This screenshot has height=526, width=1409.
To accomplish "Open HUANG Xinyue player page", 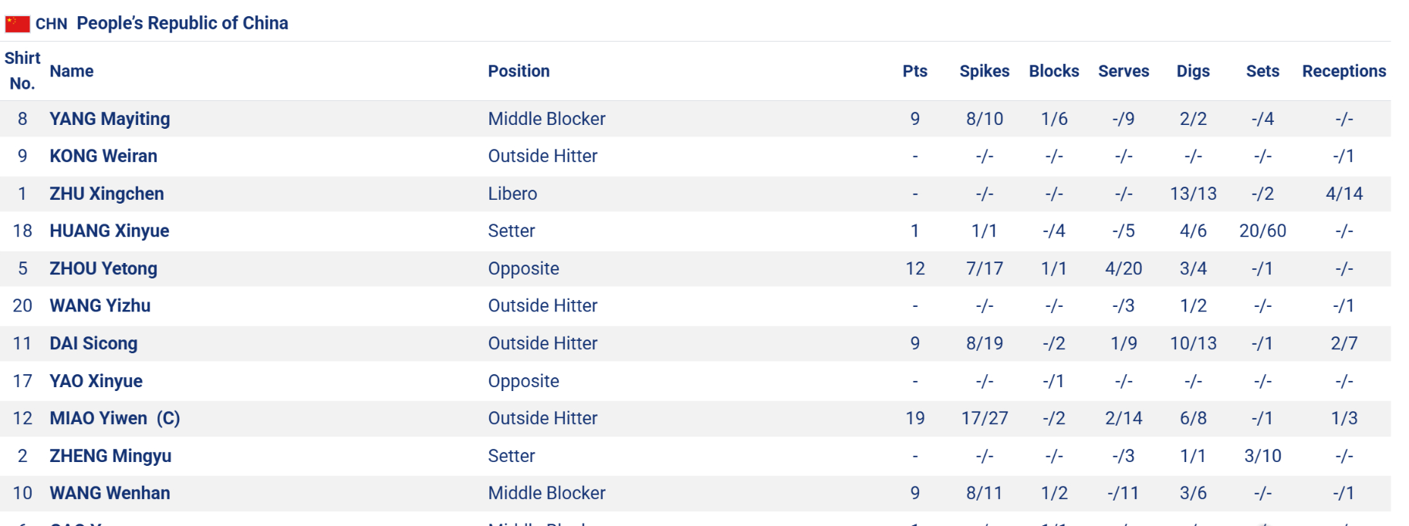I will point(109,231).
